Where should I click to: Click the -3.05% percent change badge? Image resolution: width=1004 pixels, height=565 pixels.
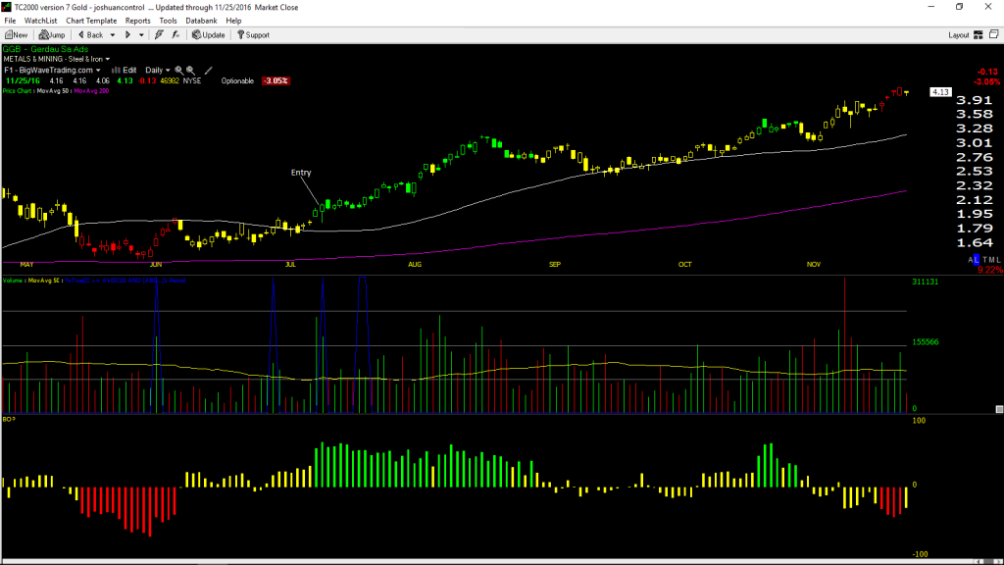click(276, 80)
